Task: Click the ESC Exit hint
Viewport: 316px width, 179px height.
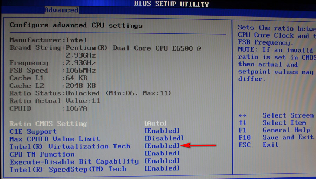Action: [x=258, y=145]
